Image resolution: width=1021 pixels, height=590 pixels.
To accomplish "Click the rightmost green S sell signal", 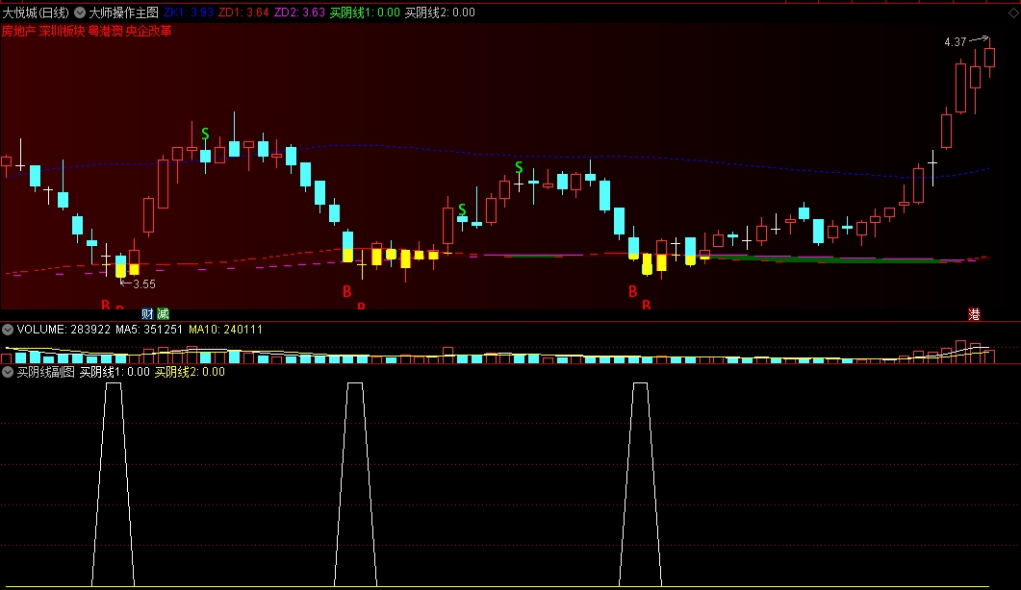I will tap(519, 167).
